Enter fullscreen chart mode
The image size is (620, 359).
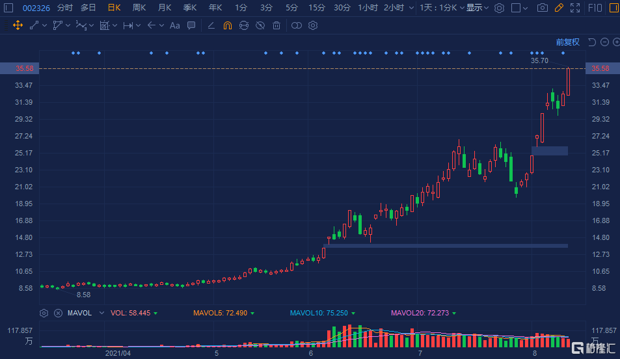click(x=574, y=8)
